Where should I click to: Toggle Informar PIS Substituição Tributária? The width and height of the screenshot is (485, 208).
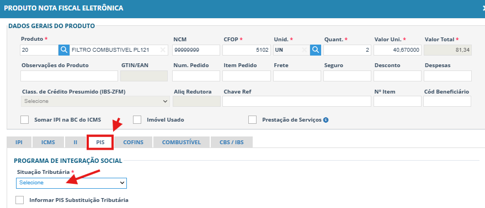pos(19,200)
